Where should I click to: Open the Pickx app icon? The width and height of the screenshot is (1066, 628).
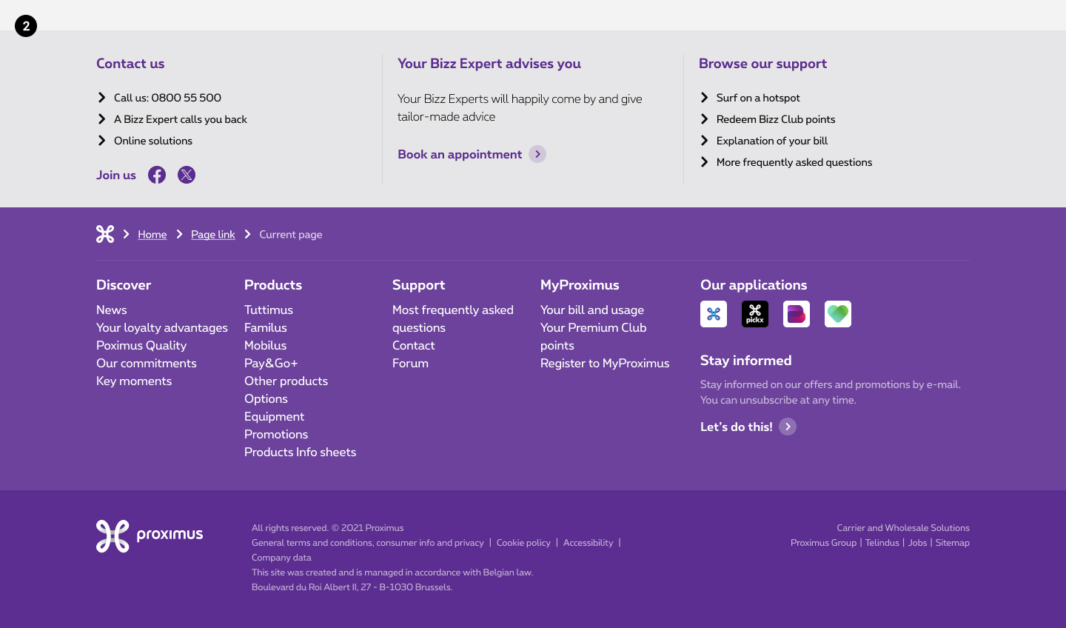755,314
